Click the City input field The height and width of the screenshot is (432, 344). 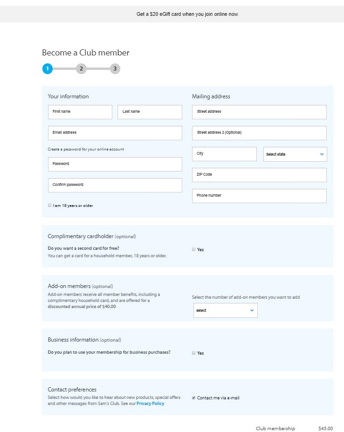coord(224,154)
